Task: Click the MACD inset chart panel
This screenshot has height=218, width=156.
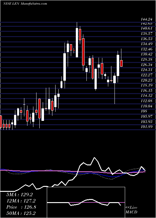Action: [x=86, y=202]
